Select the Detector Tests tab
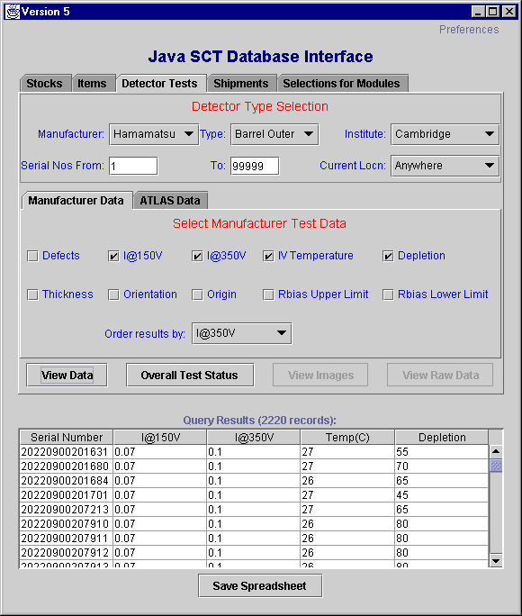 pyautogui.click(x=160, y=83)
